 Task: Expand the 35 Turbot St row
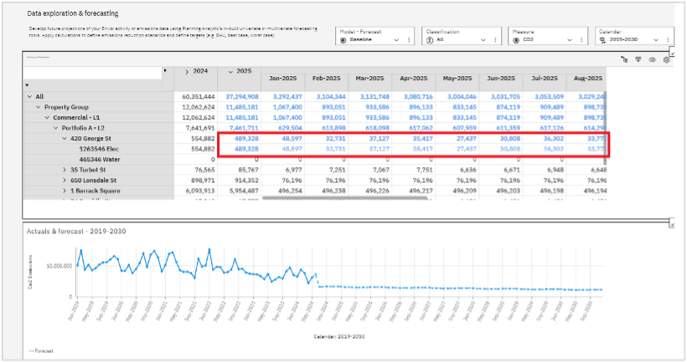point(64,170)
